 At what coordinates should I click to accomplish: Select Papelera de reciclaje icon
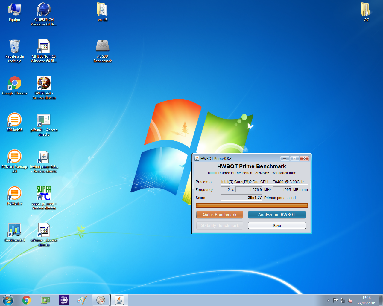click(14, 51)
